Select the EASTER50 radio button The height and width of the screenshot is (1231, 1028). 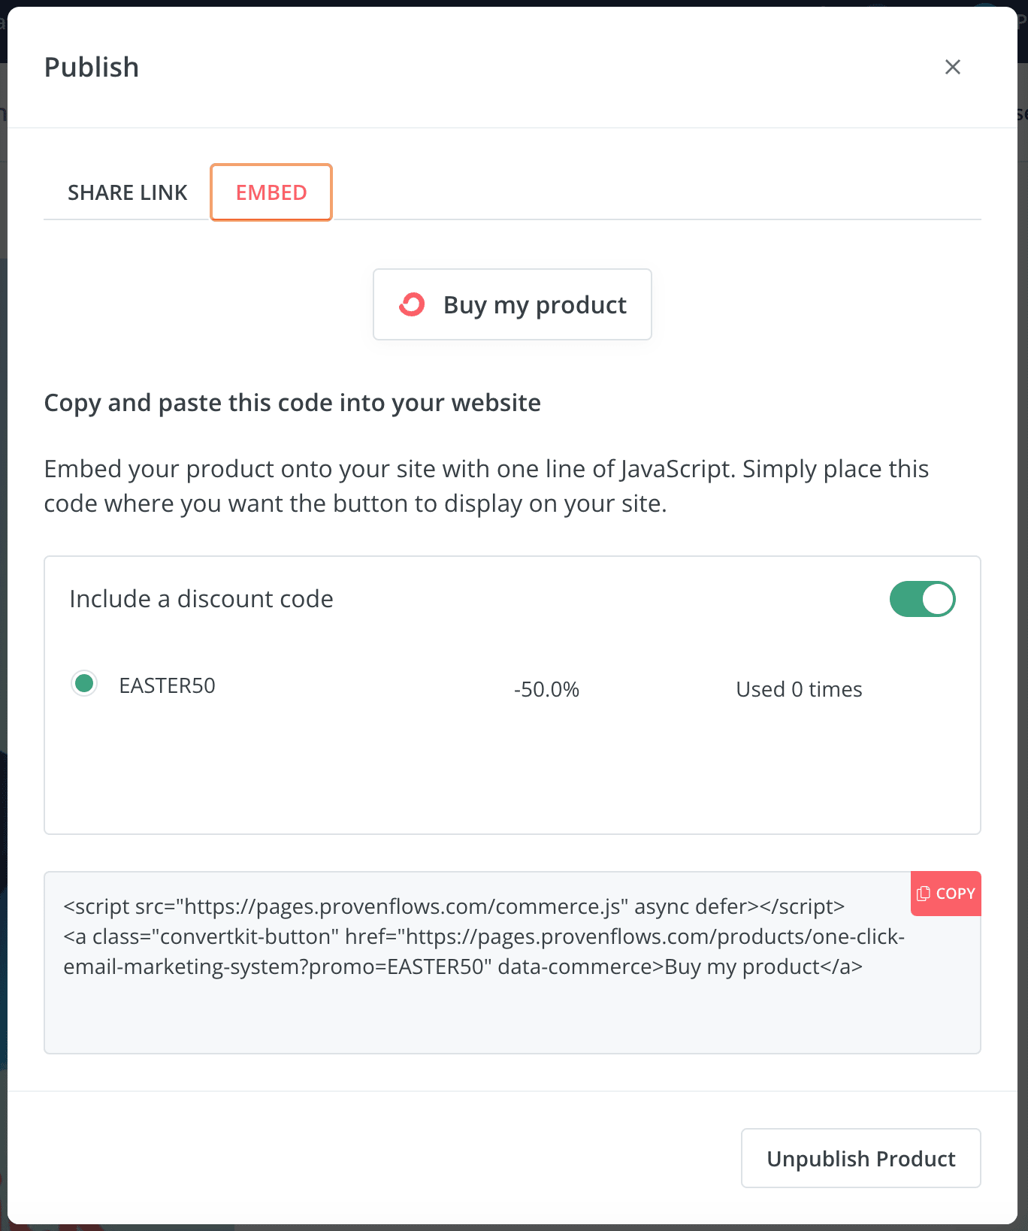[84, 683]
